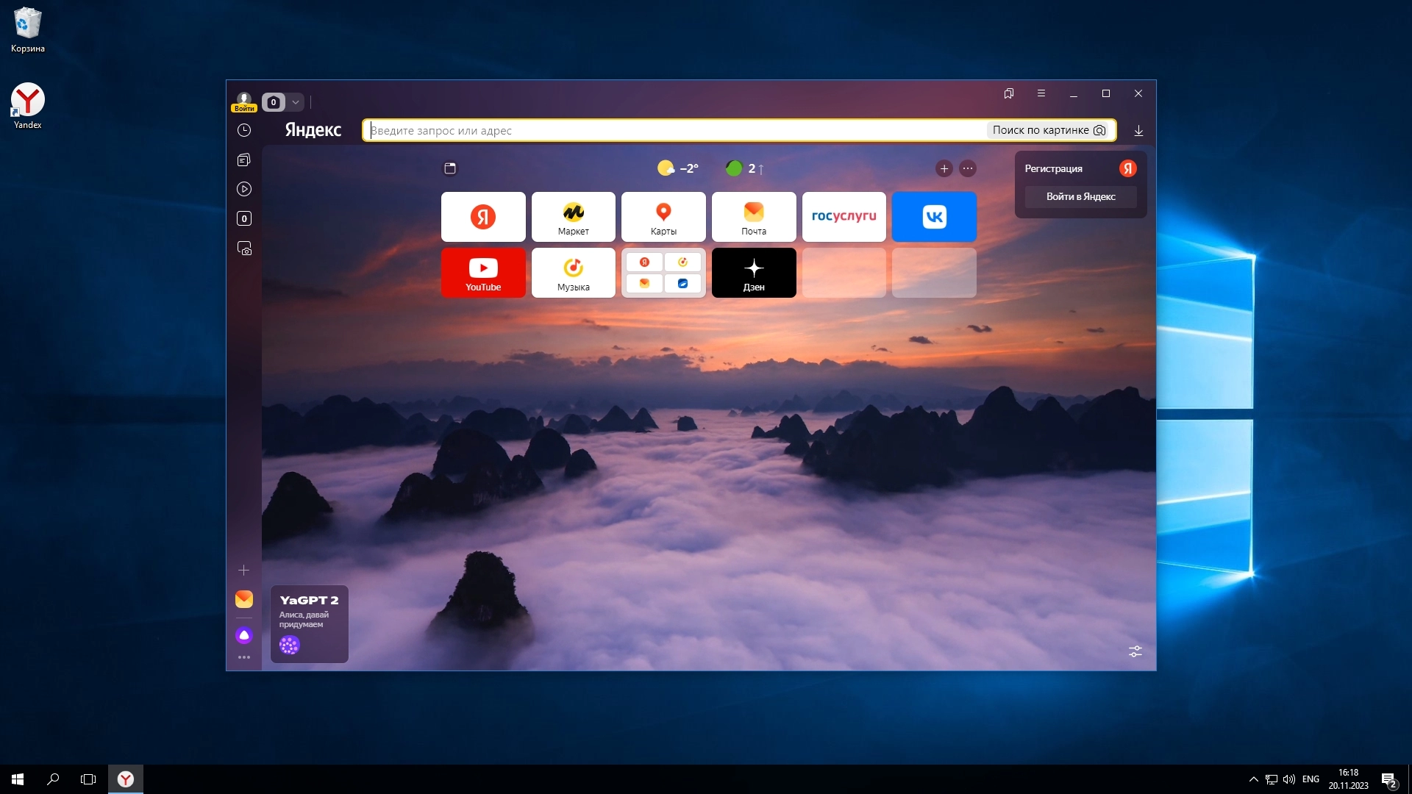1412x794 pixels.
Task: Open tableau more options ellipsis
Action: coord(968,168)
